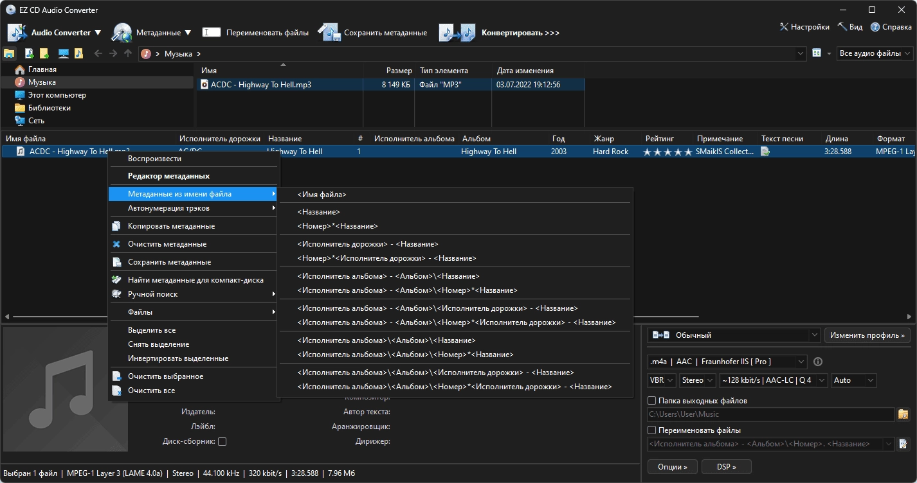Viewport: 917px width, 483px height.
Task: Click the Audio Converter note icon
Action: 16,33
